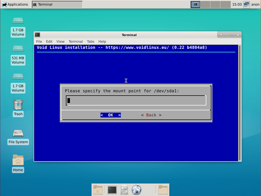Click the 15:03 clock in panel

click(x=237, y=4)
